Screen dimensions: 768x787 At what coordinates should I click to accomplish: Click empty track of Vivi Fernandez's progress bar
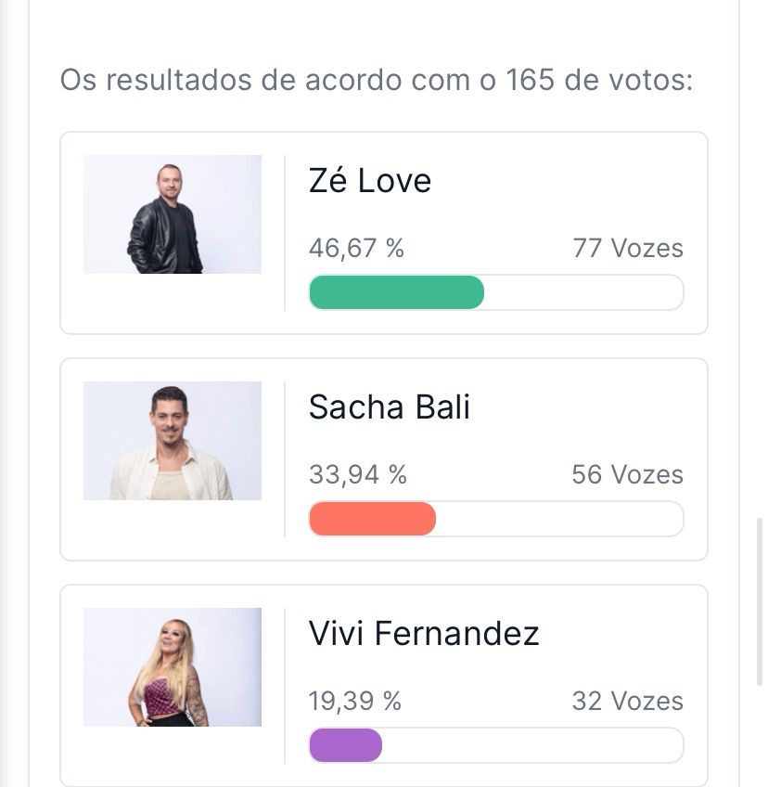click(x=533, y=745)
